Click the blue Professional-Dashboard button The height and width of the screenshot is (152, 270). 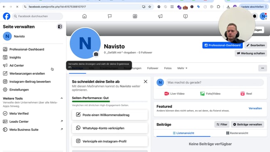(x=223, y=45)
